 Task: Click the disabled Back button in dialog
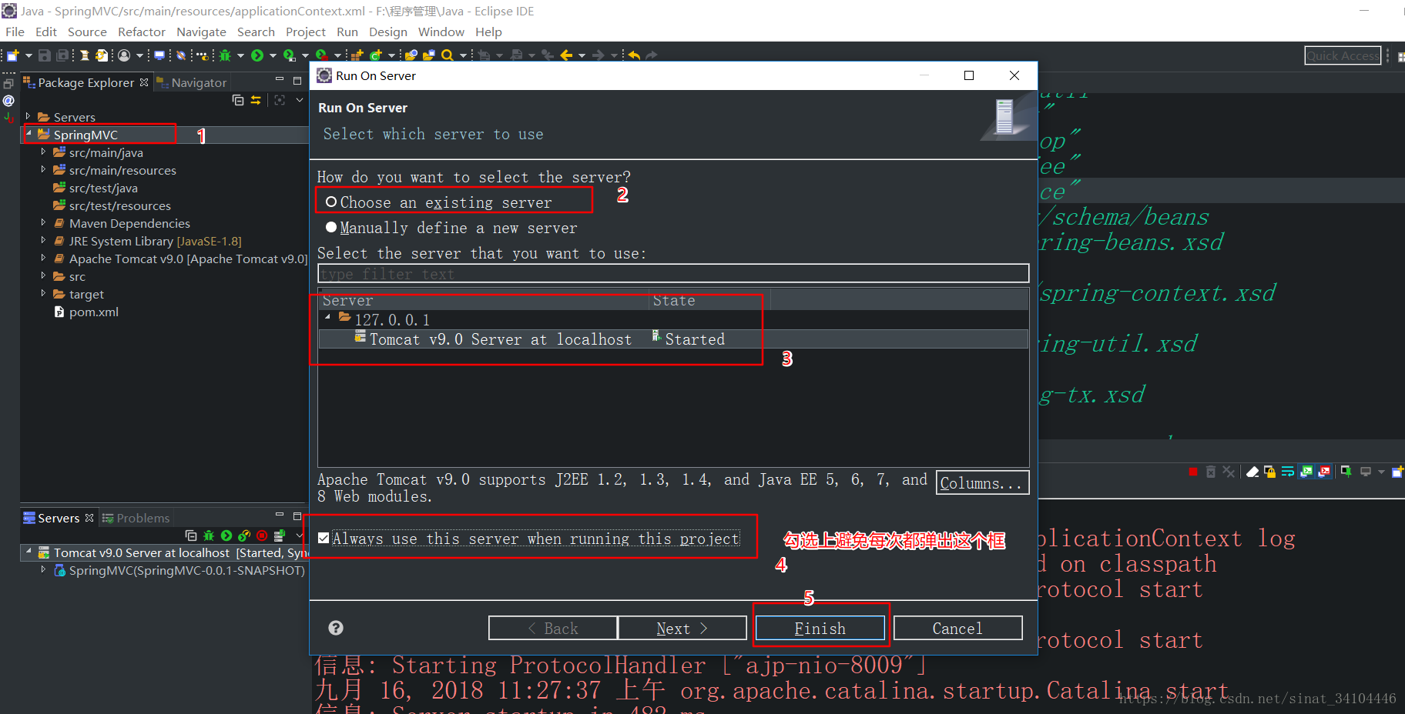click(552, 628)
